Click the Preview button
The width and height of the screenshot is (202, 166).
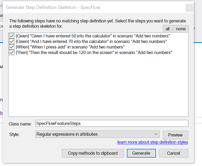click(x=175, y=135)
